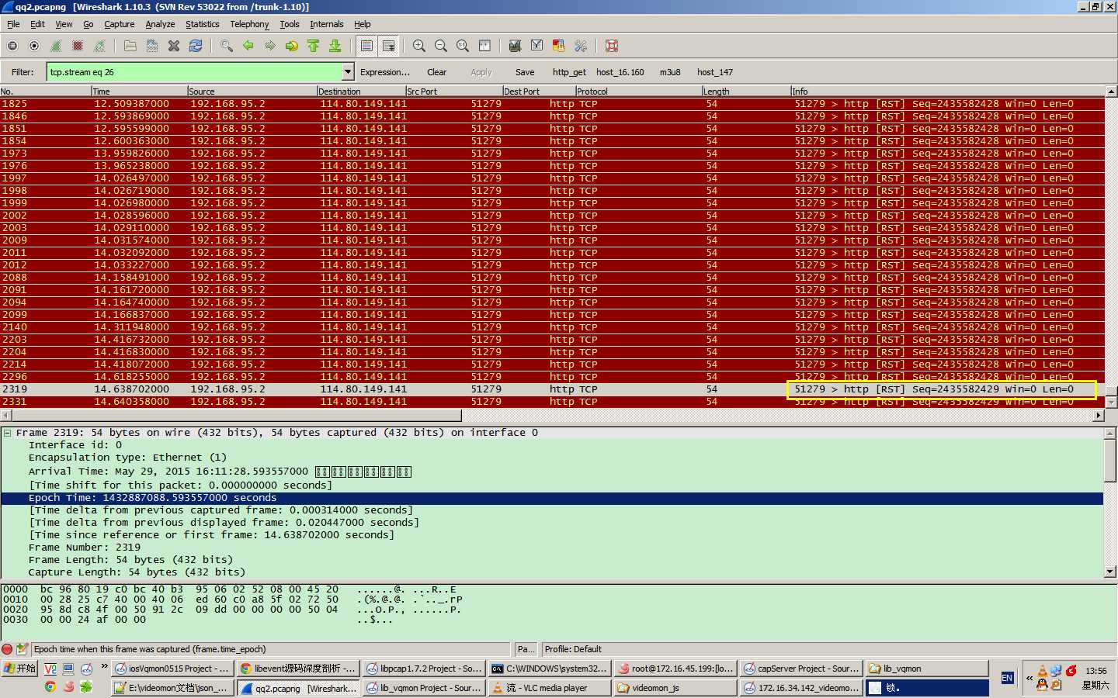This screenshot has width=1118, height=698.
Task: Zoom out the packet text
Action: pos(441,46)
